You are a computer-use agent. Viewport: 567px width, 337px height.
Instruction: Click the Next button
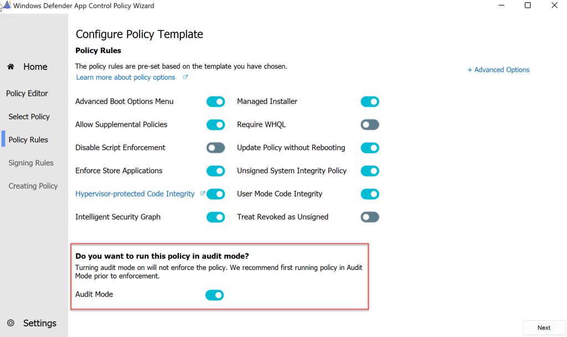(x=544, y=328)
